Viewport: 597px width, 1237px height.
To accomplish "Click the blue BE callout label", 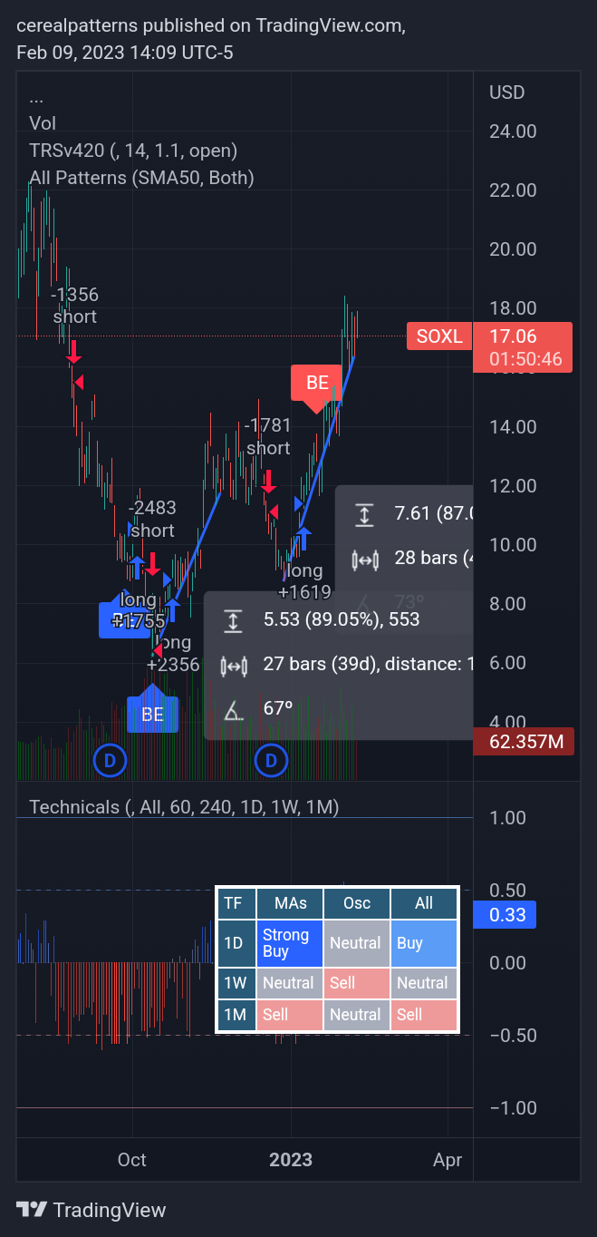I will 152,715.
